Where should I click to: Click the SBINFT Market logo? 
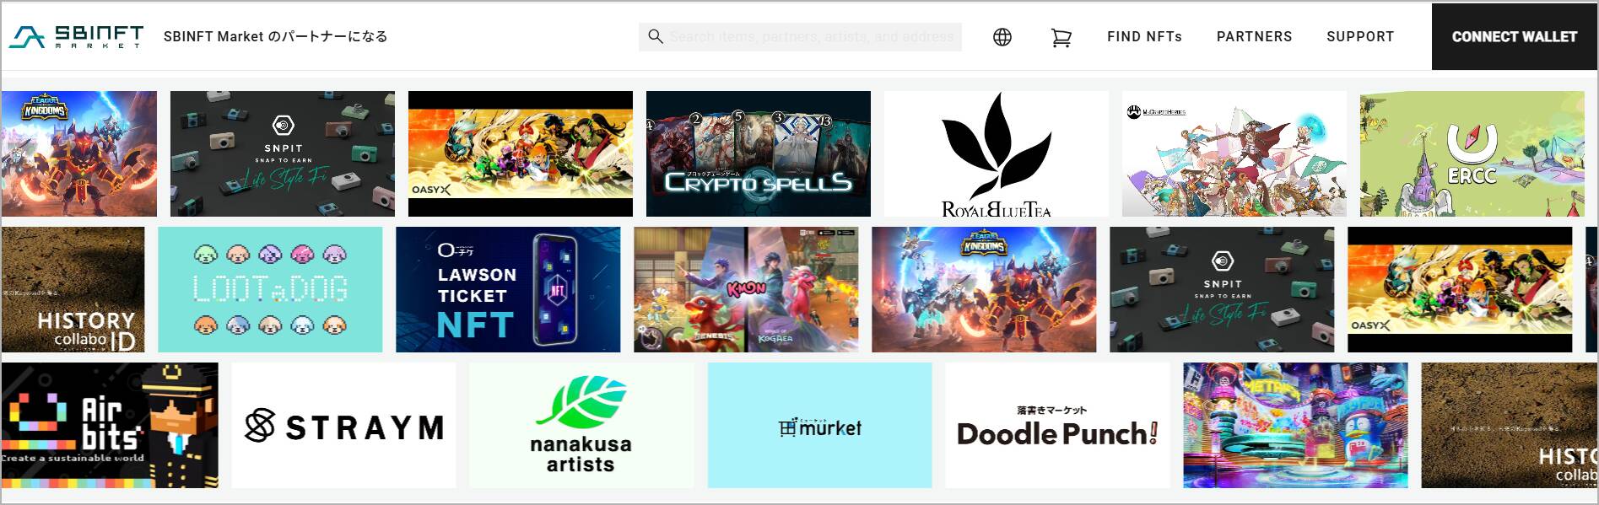point(76,36)
